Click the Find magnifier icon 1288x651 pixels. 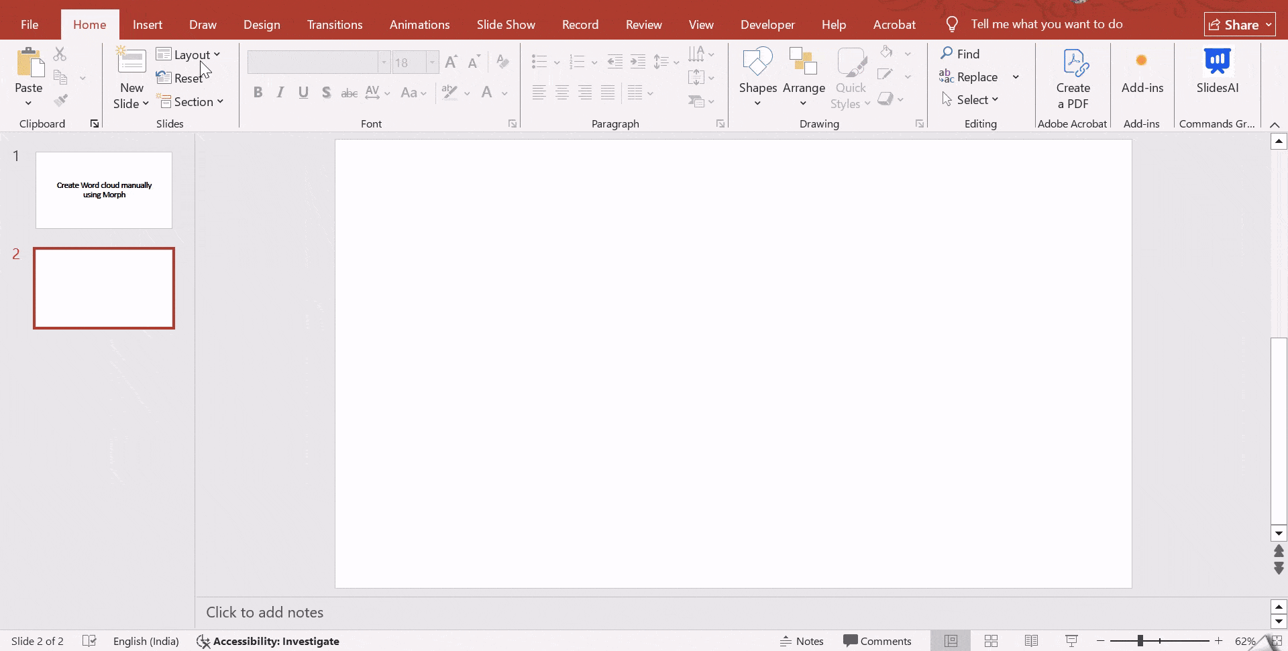[947, 54]
